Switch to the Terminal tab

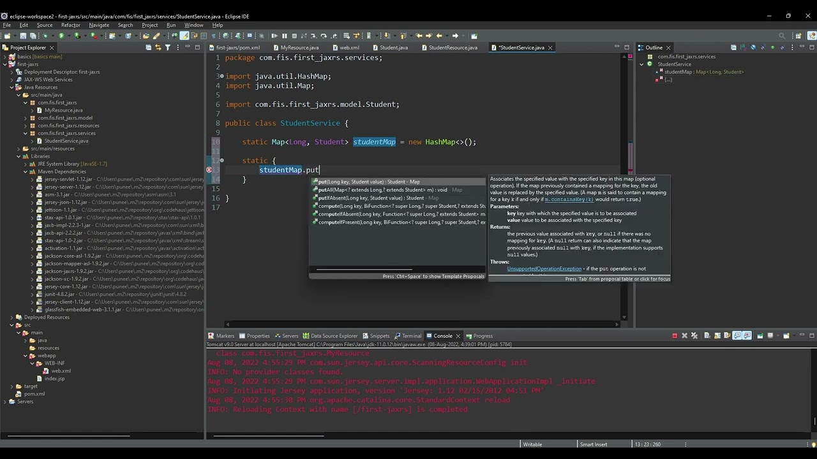click(407, 336)
